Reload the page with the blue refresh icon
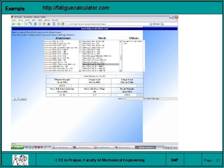This screenshot has width=224, height=168. (35, 24)
